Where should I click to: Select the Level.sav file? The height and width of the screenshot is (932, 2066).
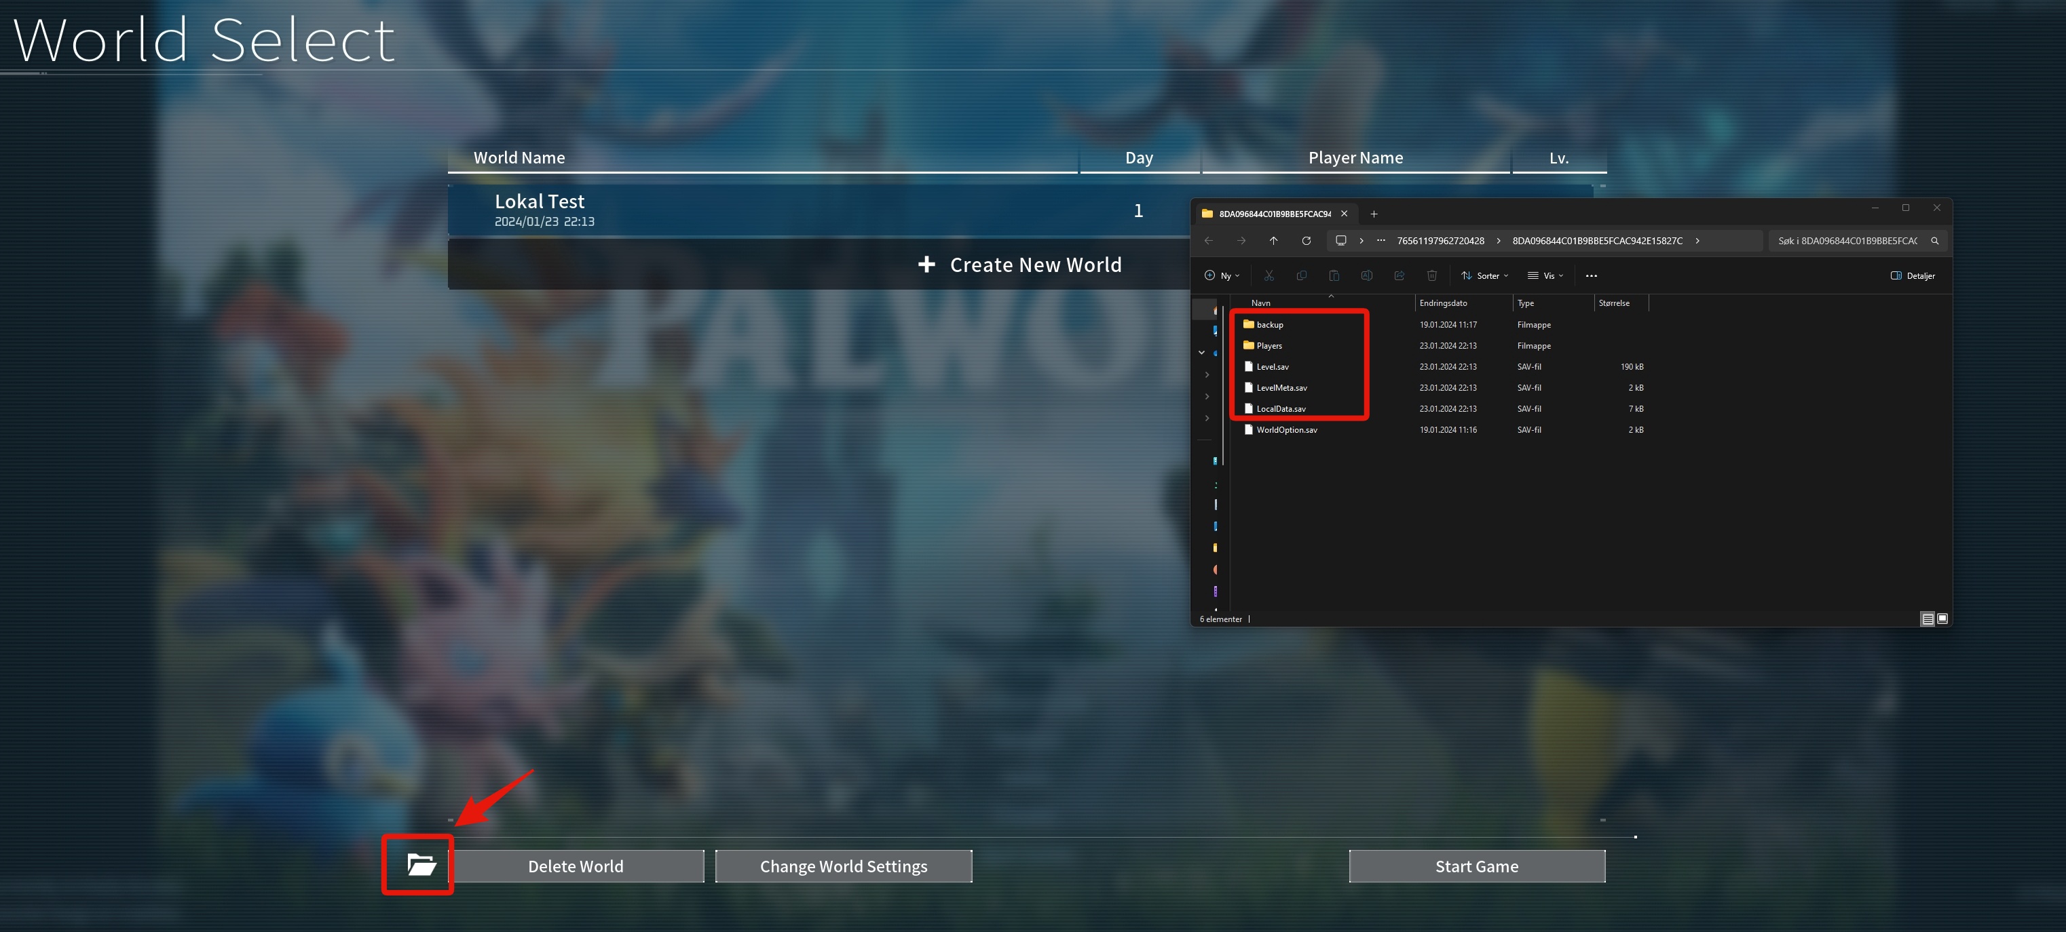(x=1272, y=366)
